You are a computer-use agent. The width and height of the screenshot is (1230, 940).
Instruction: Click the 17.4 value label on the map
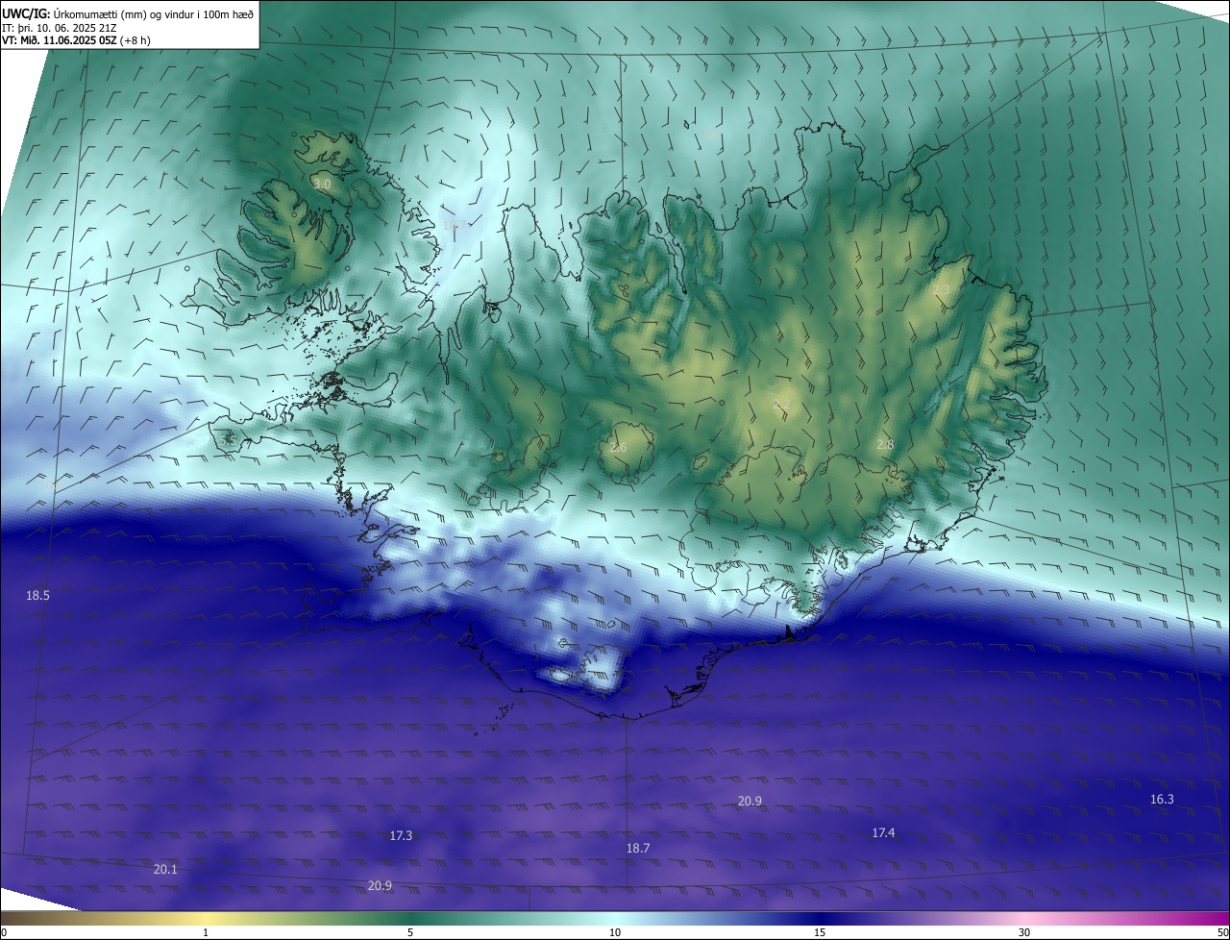883,832
